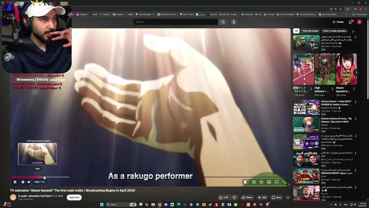The height and width of the screenshot is (208, 369).
Task: Open All Bookmarks folder
Action: tap(360, 14)
